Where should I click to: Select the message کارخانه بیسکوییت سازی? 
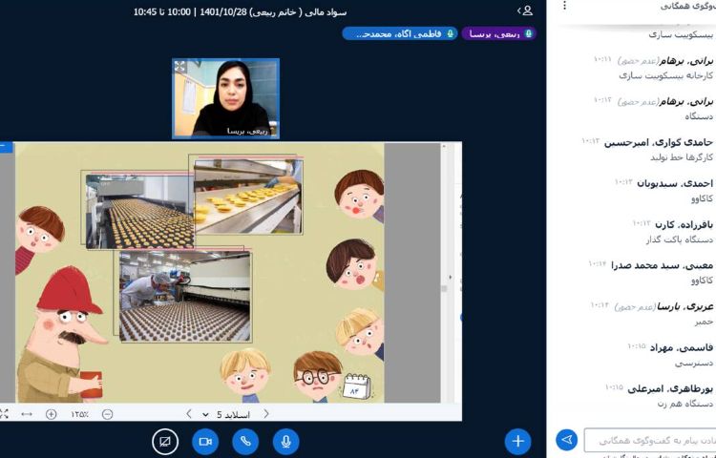click(665, 75)
